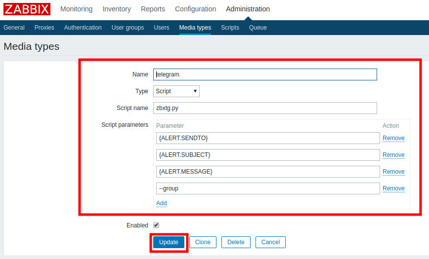Open the Scripts section

230,28
